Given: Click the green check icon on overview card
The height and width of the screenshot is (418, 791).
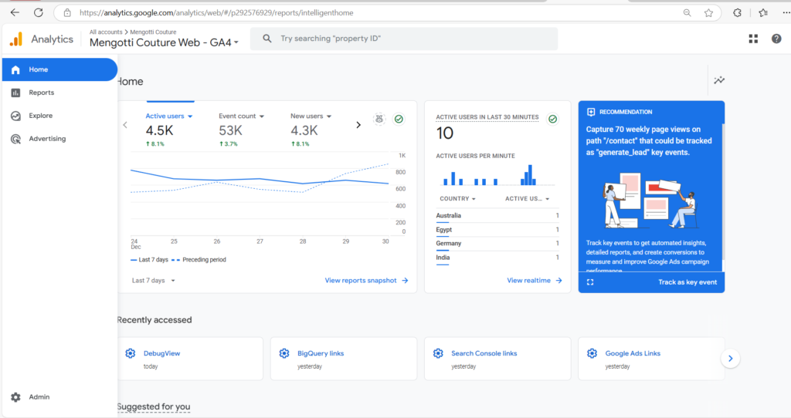Looking at the screenshot, I should (x=399, y=119).
